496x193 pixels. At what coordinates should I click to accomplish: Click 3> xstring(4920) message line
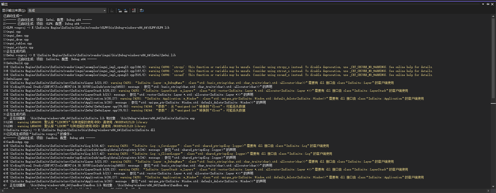[138, 87]
